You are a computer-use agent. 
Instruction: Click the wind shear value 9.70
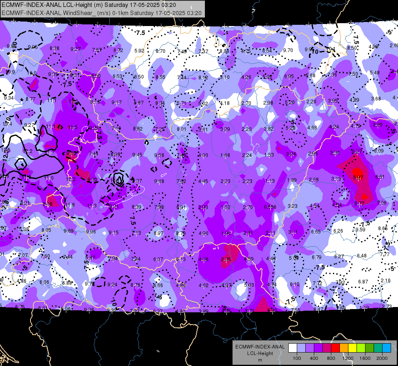tap(288, 50)
